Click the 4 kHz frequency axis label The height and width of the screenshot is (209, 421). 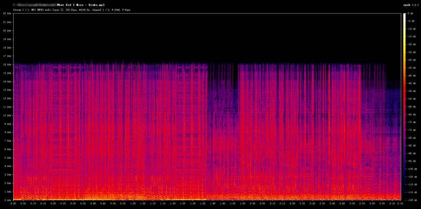7,166
